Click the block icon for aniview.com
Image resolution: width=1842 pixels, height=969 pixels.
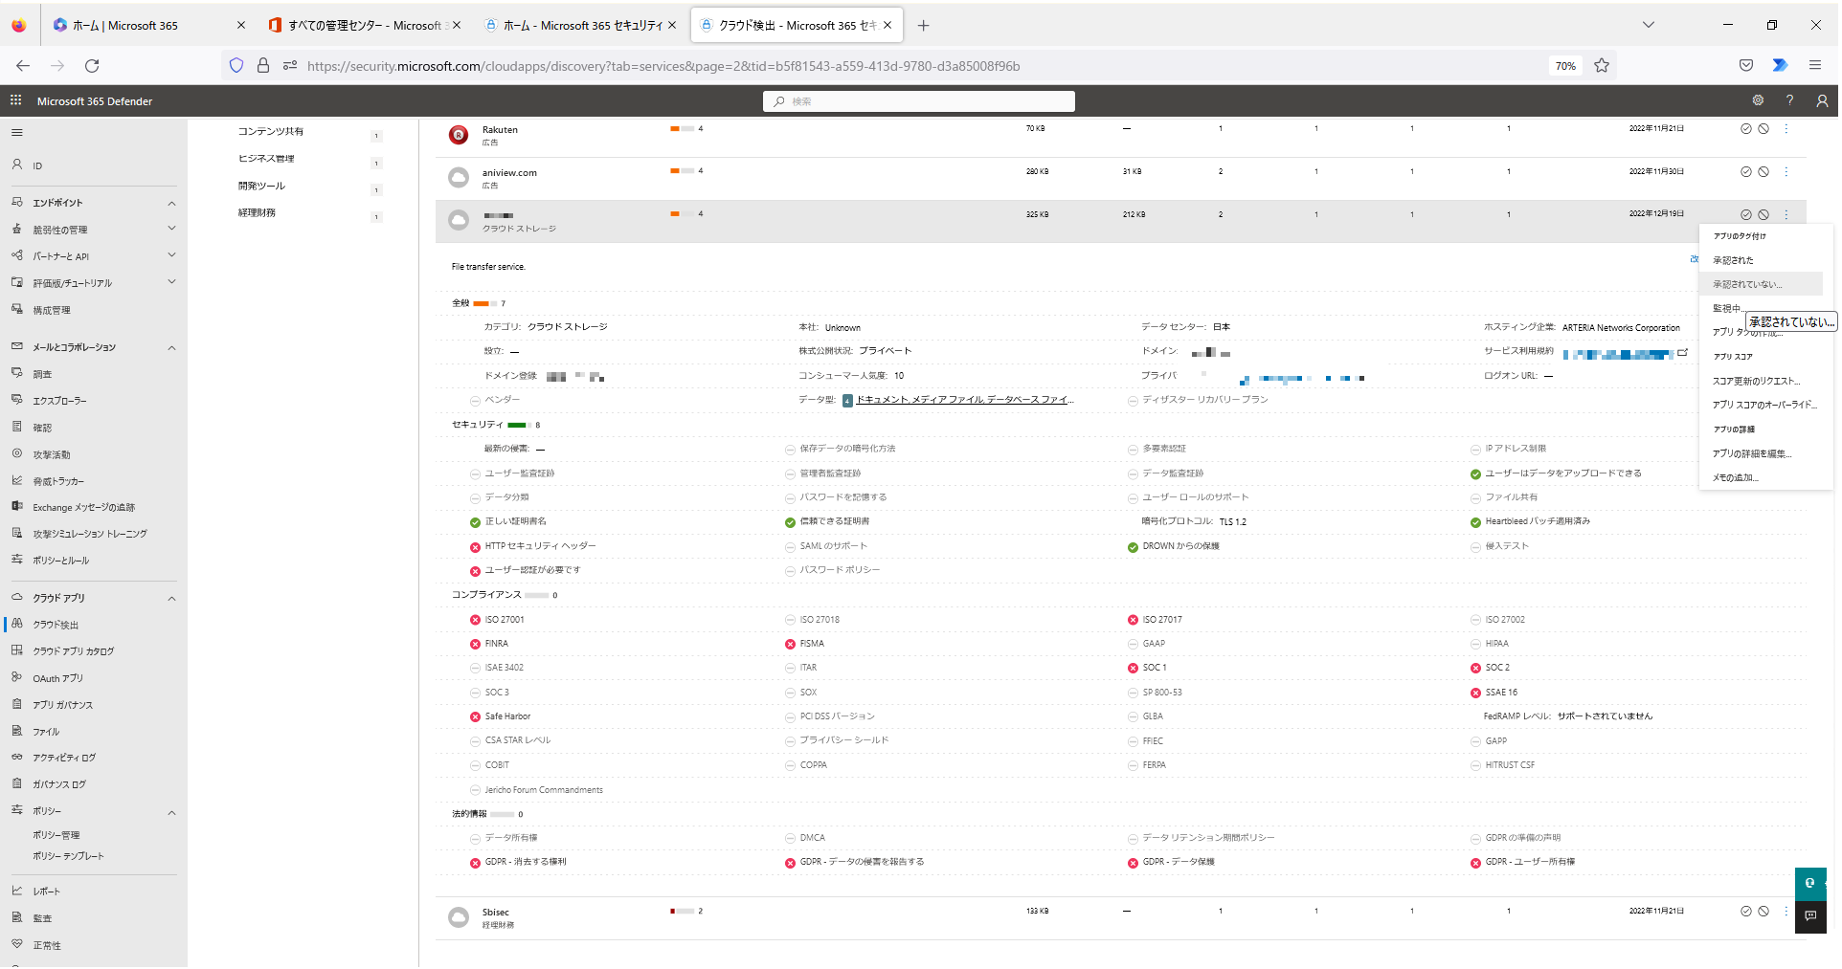[1763, 172]
